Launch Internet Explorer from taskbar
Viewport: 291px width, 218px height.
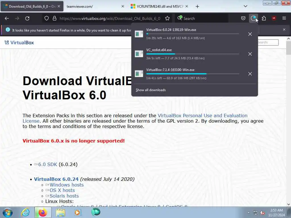click(25, 212)
